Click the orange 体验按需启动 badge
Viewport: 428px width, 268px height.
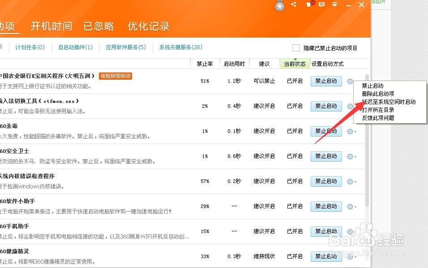point(116,76)
